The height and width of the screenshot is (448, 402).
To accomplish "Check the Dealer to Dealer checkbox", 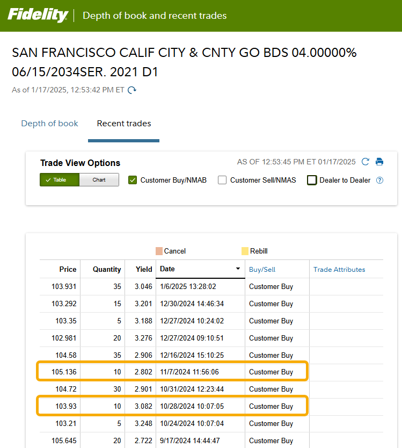I will (312, 180).
